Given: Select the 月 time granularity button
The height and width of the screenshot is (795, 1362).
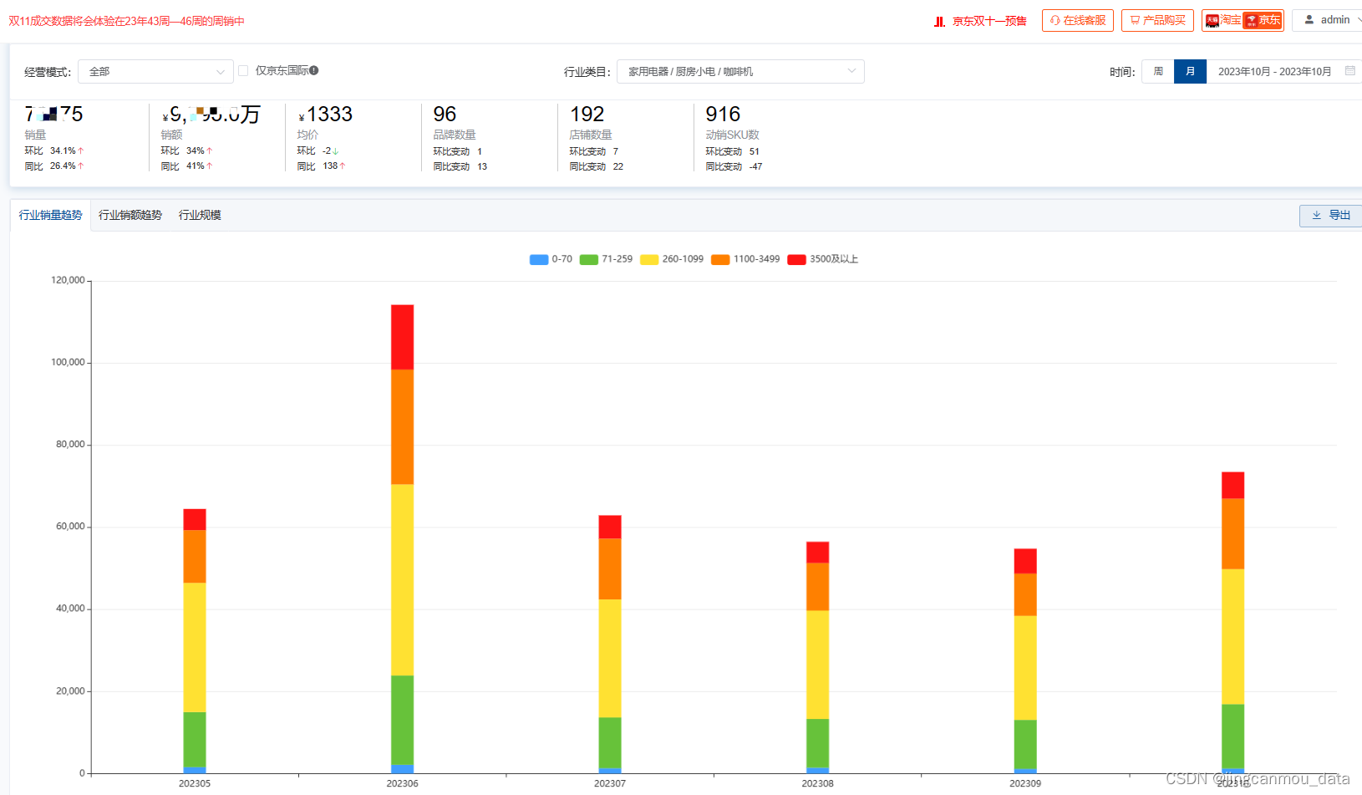Looking at the screenshot, I should coord(1190,72).
